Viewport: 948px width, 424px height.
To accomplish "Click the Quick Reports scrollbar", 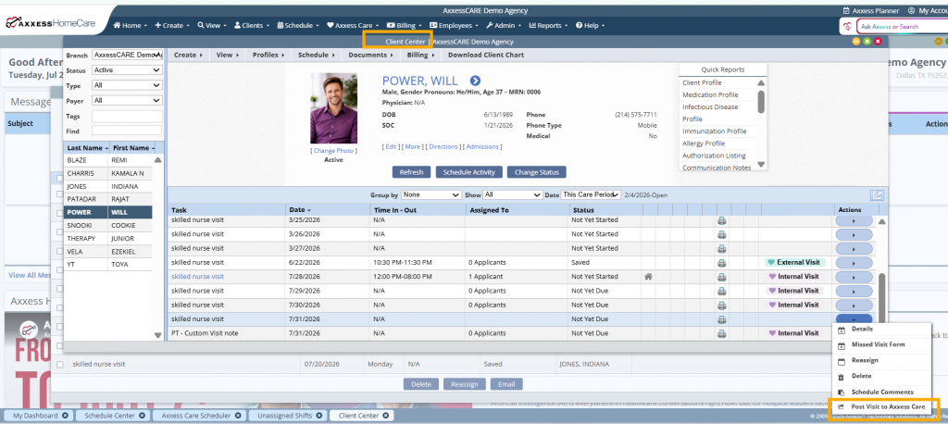I will [x=761, y=101].
